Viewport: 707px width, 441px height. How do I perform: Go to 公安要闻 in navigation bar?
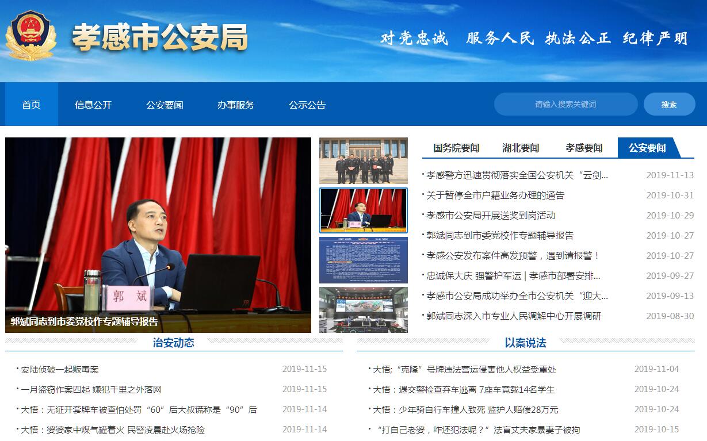coord(165,105)
